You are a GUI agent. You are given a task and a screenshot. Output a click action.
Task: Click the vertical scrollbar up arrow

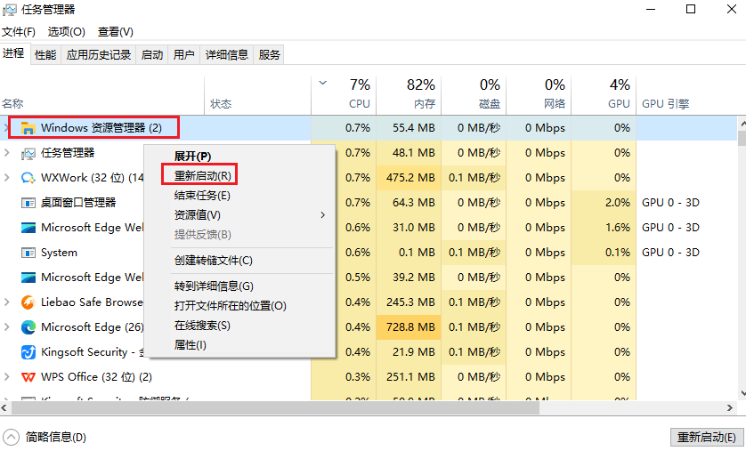coord(742,124)
